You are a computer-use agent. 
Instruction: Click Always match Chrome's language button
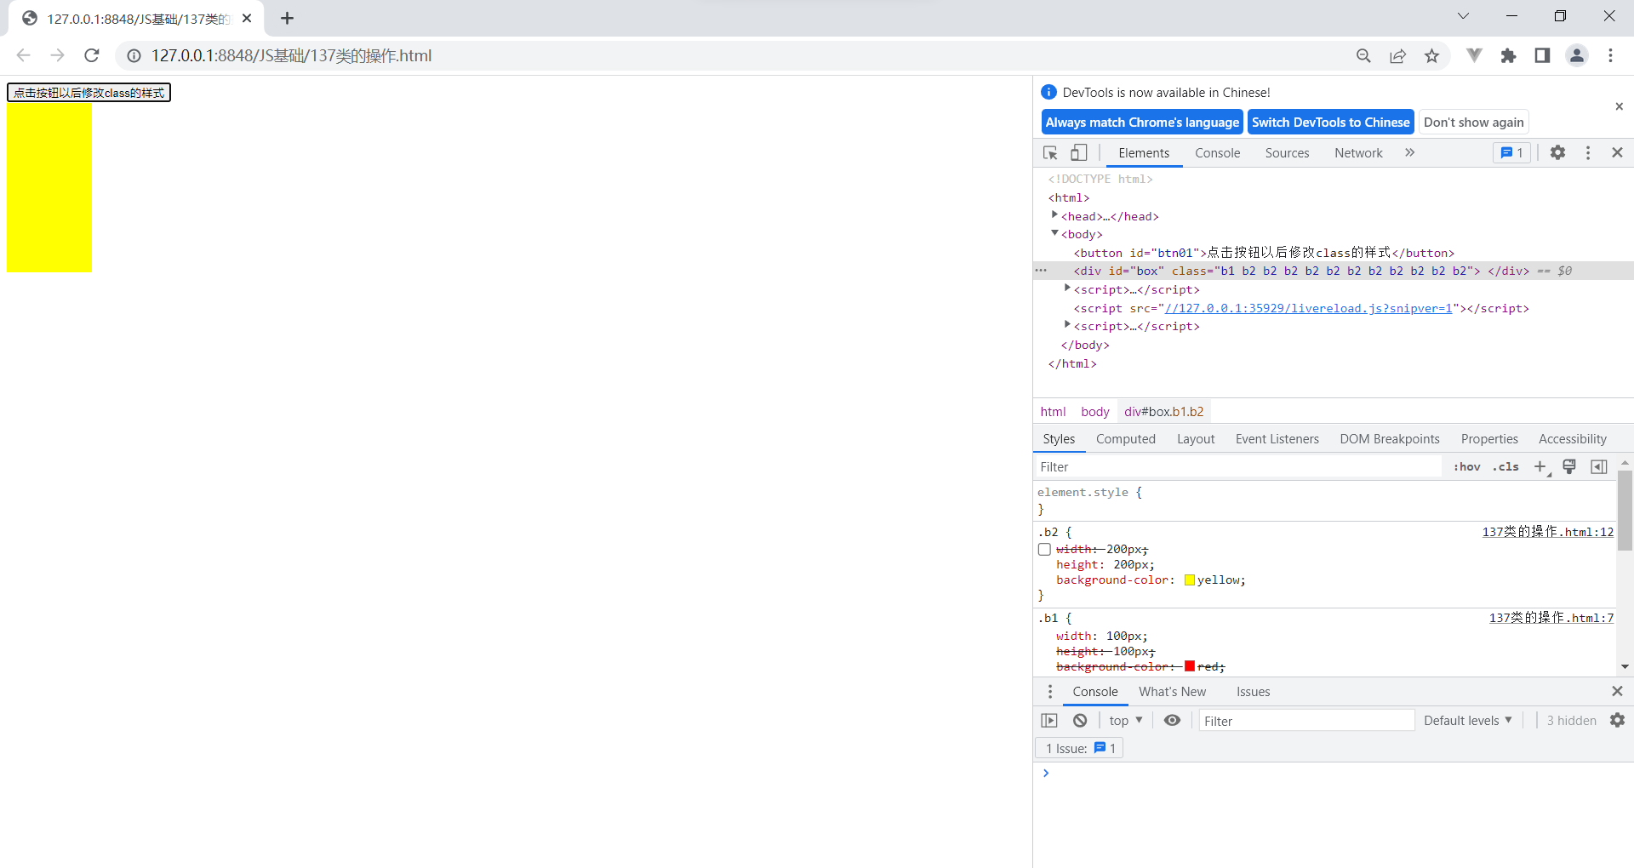coord(1142,122)
